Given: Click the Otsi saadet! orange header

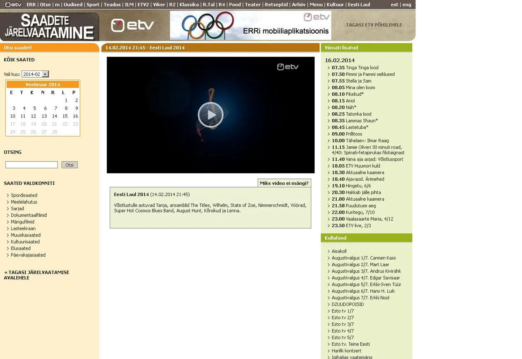Looking at the screenshot, I should (x=50, y=48).
